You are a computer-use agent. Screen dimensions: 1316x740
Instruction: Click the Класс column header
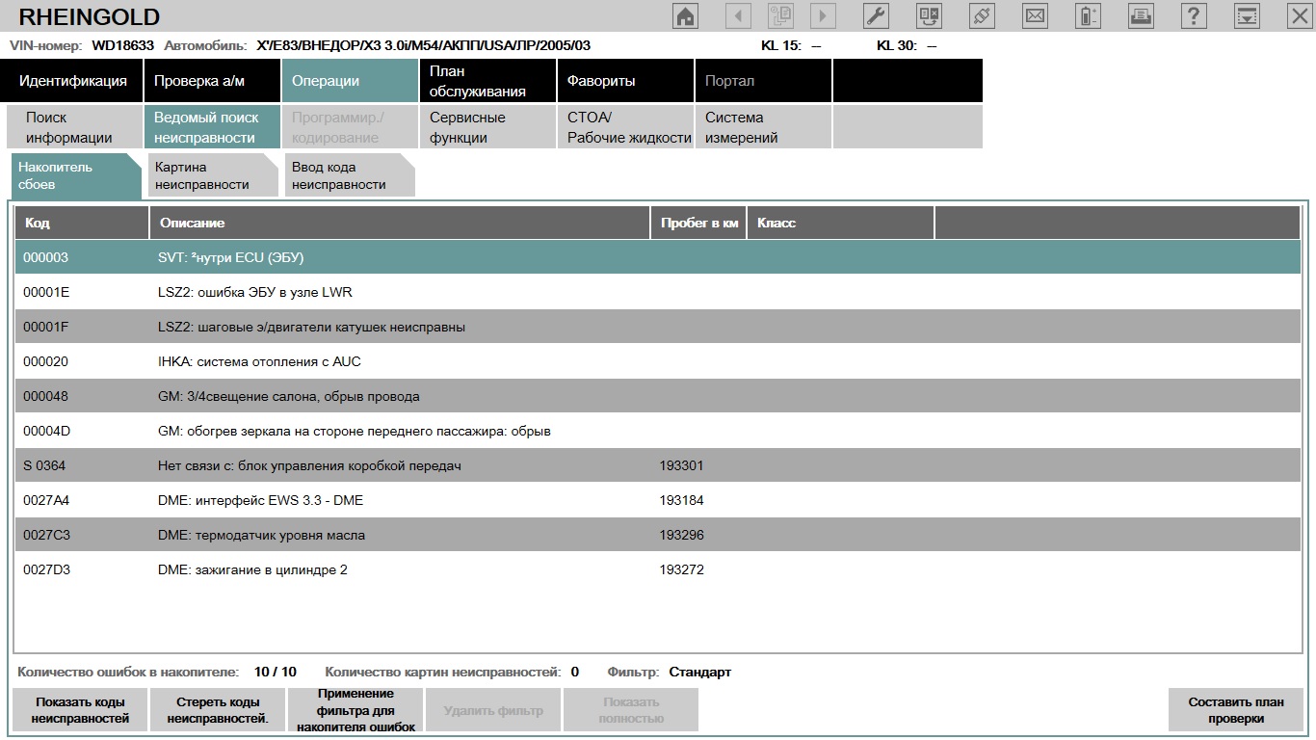coord(840,223)
